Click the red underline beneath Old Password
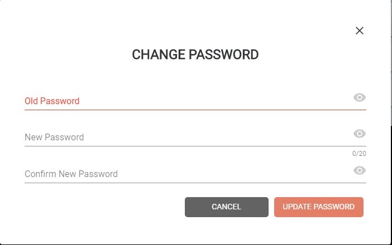The image size is (392, 245). (x=195, y=110)
